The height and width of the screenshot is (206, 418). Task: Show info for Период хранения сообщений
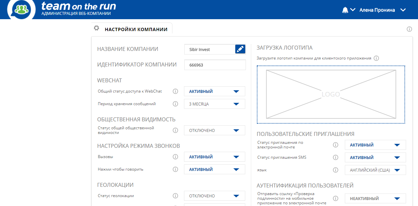175,104
